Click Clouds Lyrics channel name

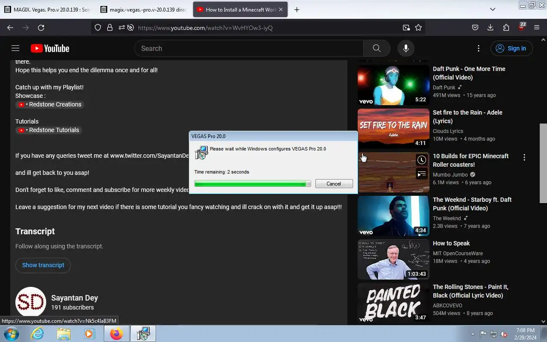(448, 131)
